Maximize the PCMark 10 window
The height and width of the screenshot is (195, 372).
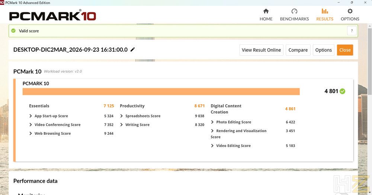click(352, 3)
